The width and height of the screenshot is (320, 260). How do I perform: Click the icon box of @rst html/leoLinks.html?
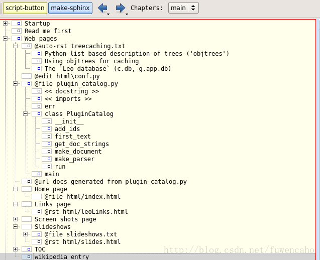click(x=37, y=211)
